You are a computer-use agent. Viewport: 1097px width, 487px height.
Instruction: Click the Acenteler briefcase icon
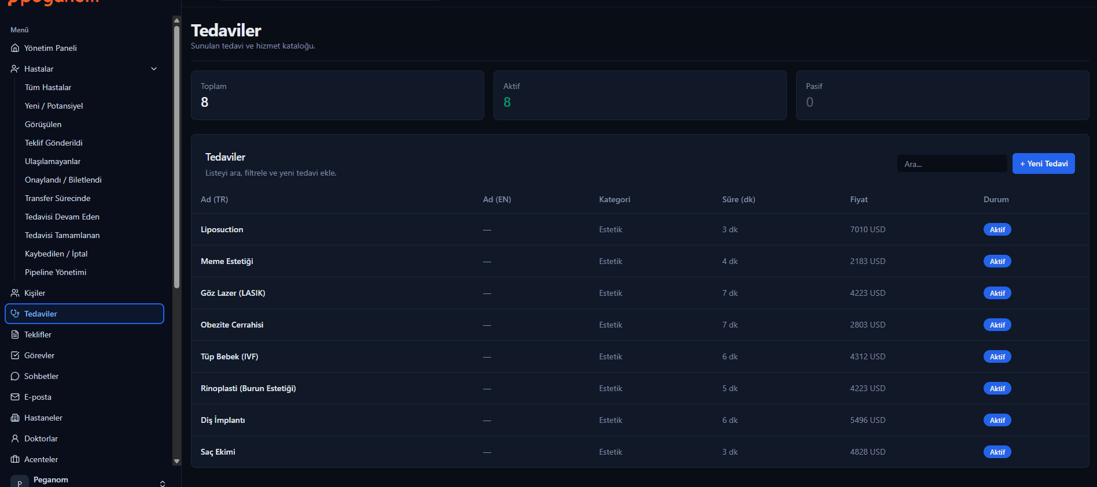point(15,459)
